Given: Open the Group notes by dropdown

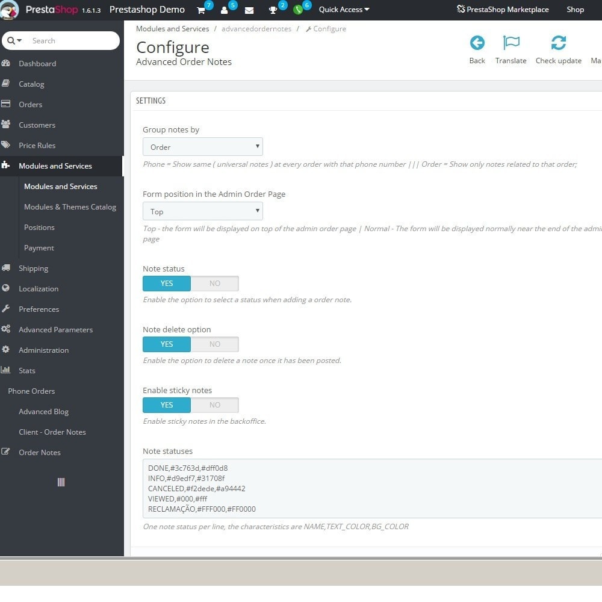Looking at the screenshot, I should click(x=203, y=147).
